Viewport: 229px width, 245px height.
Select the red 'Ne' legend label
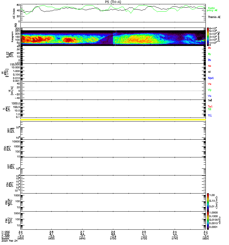209,66
